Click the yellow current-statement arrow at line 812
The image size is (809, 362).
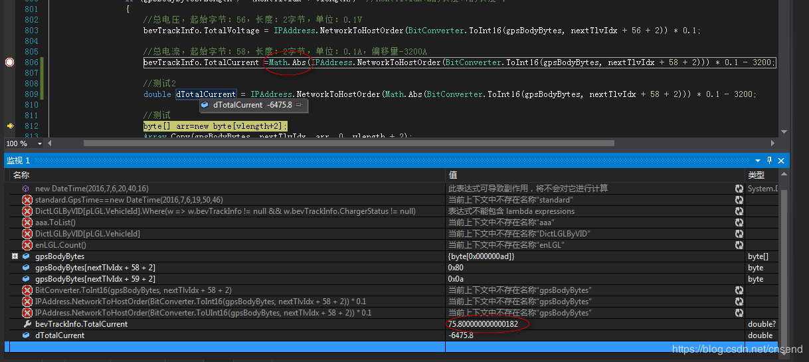pos(10,126)
